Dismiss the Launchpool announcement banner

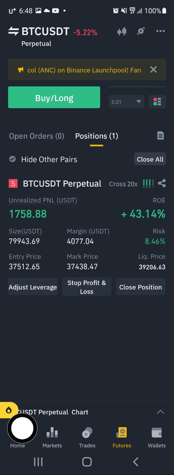pos(154,69)
